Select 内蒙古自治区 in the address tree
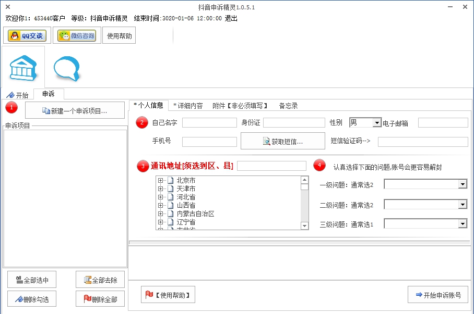The image size is (474, 314). click(x=195, y=214)
